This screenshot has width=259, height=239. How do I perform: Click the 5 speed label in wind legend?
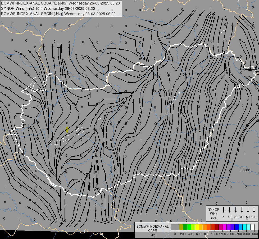click(x=223, y=217)
